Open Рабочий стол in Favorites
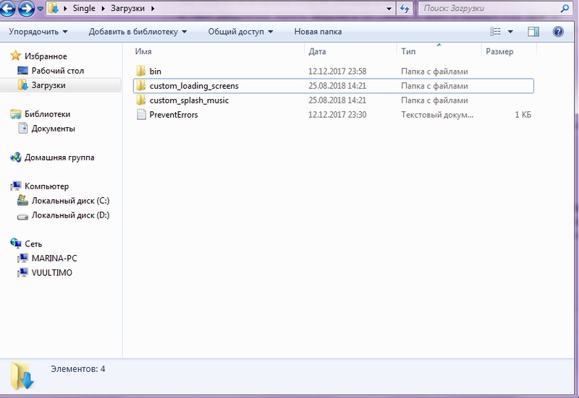 [x=57, y=71]
